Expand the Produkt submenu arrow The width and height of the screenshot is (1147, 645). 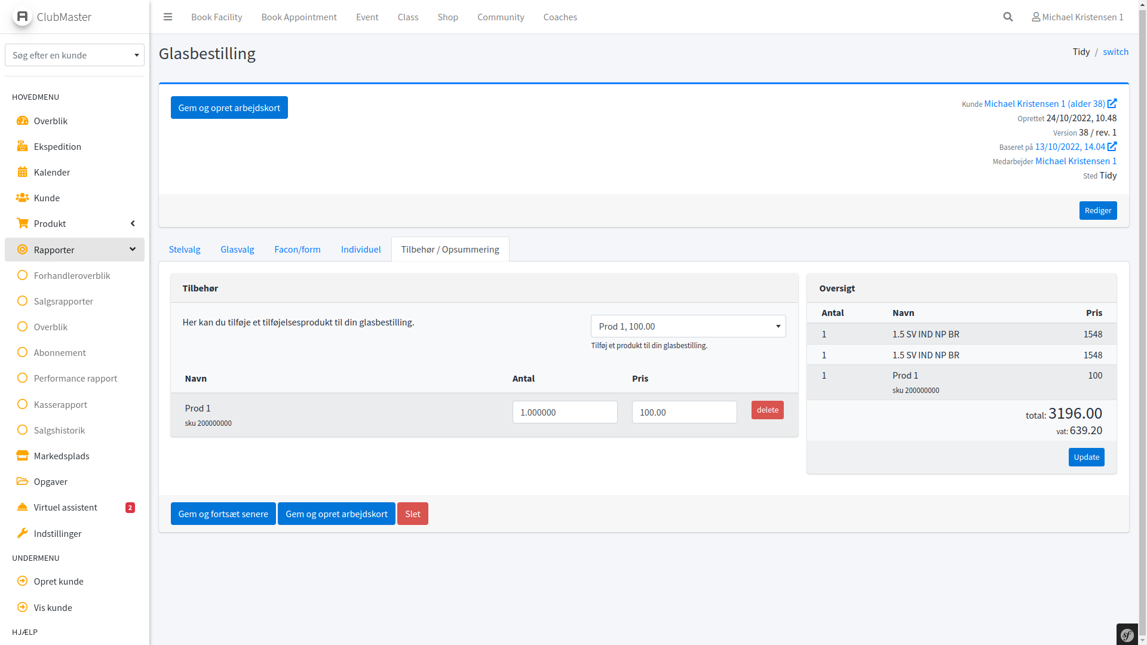132,223
